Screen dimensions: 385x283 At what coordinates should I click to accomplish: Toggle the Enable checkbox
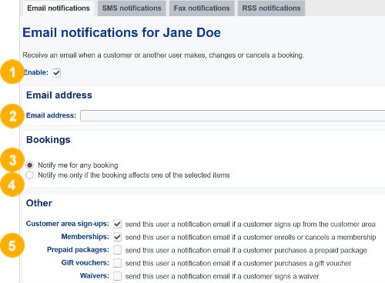pos(56,73)
